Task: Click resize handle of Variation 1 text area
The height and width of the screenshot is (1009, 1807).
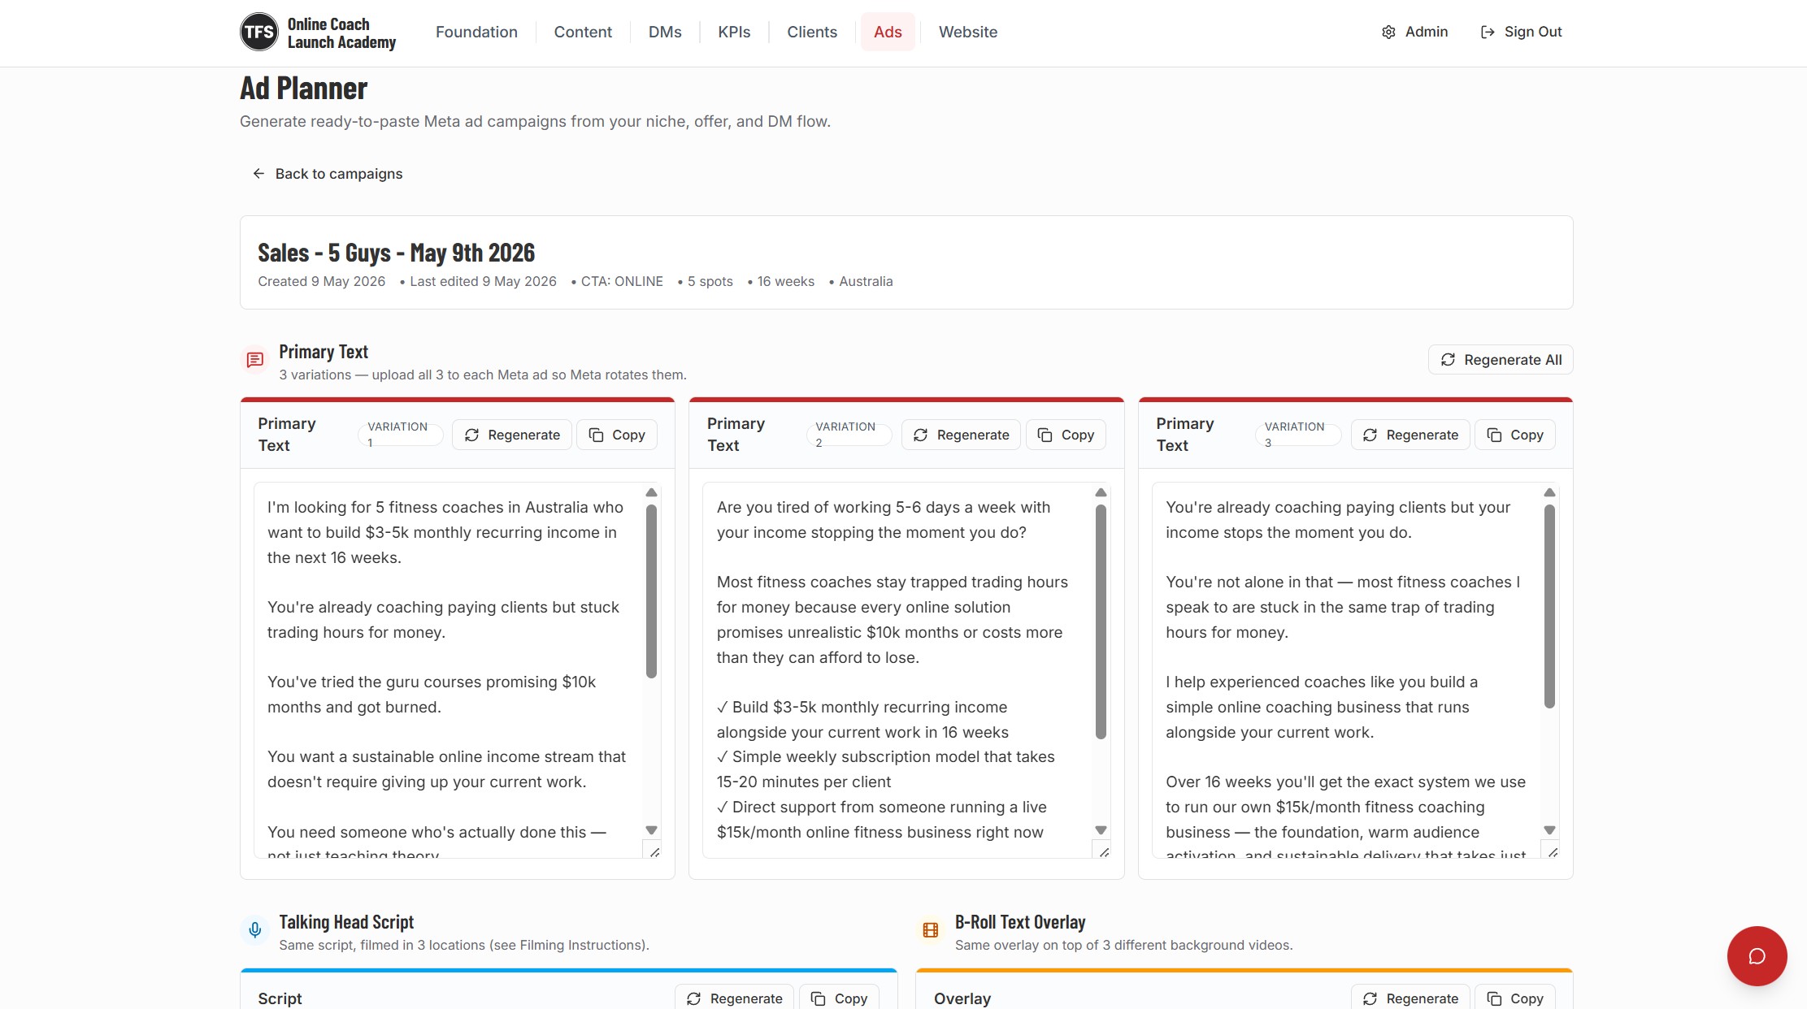Action: point(654,851)
